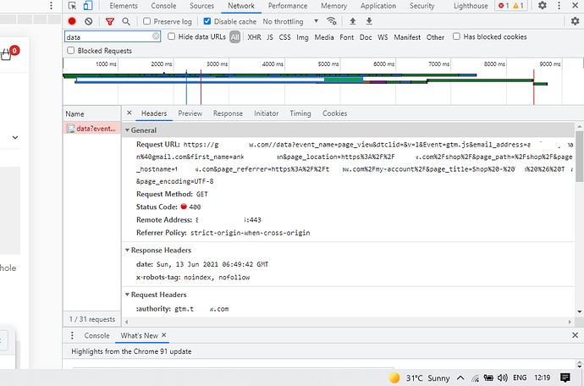Open the No throttling dropdown
This screenshot has height=386, width=584.
click(x=290, y=21)
